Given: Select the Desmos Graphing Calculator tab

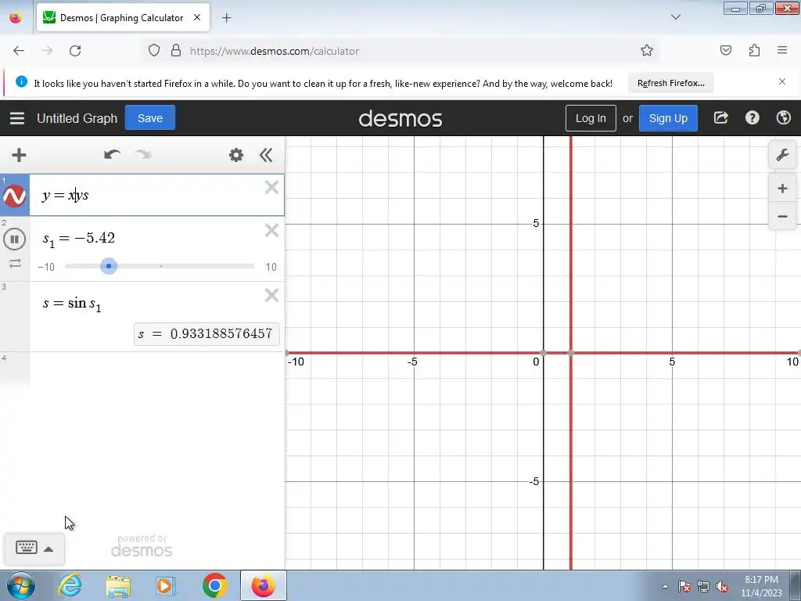Looking at the screenshot, I should tap(123, 17).
